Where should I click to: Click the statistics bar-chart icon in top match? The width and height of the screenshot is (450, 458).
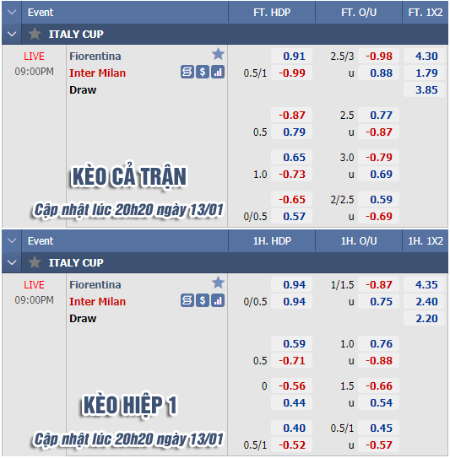point(218,73)
